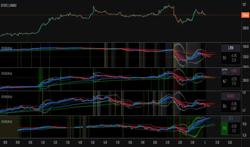Click the teal 257.0 table header
Viewport: 250px width, 147px height.
point(231,118)
